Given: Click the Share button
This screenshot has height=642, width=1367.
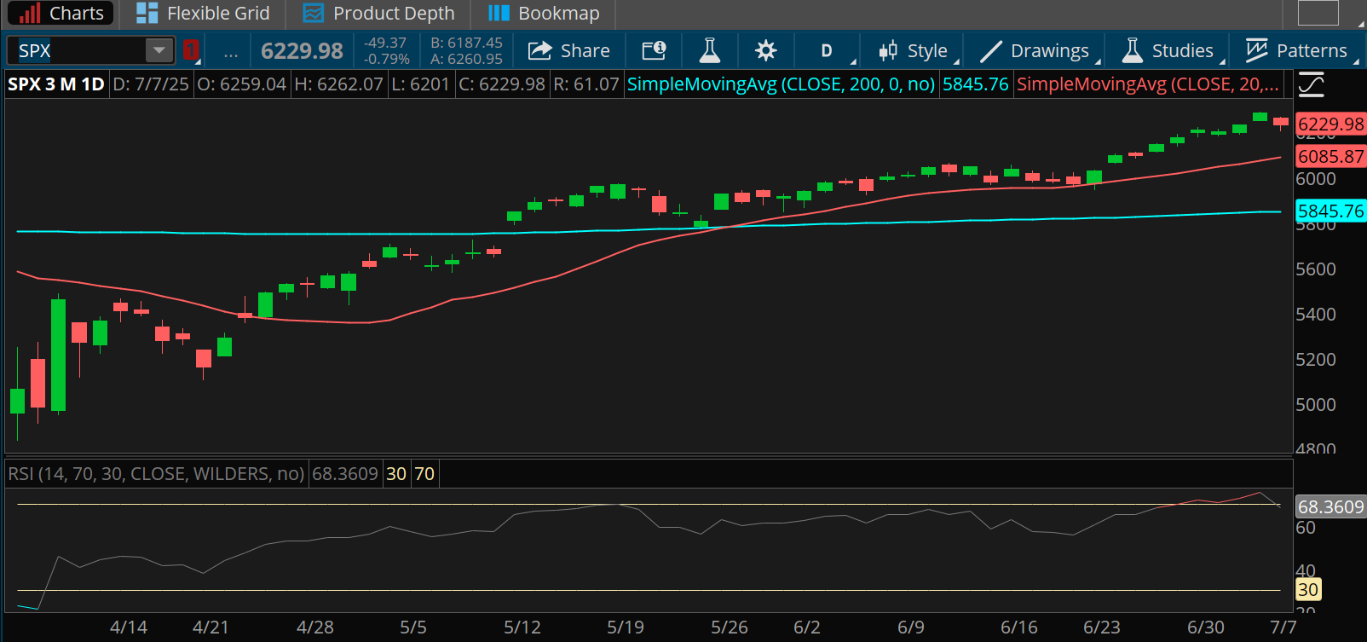Looking at the screenshot, I should click(x=569, y=51).
